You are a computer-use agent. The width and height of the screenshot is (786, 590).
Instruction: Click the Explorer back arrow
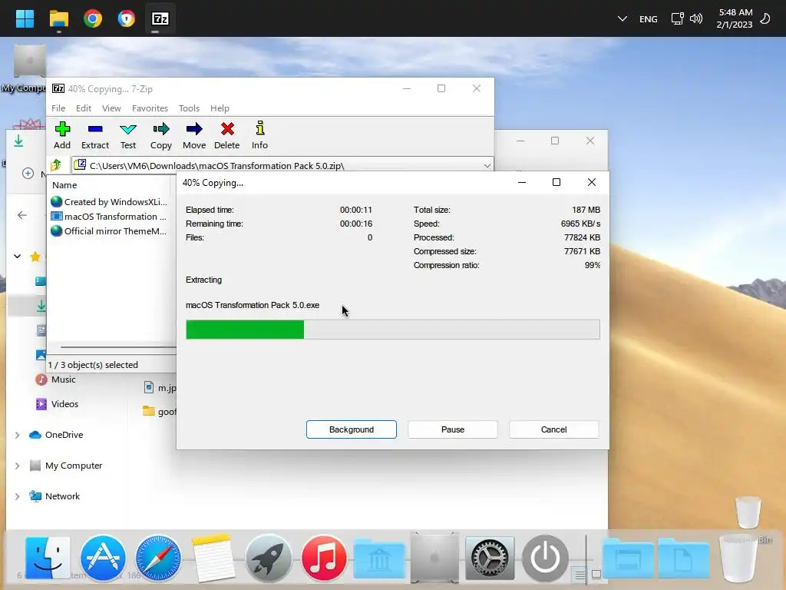[22, 215]
